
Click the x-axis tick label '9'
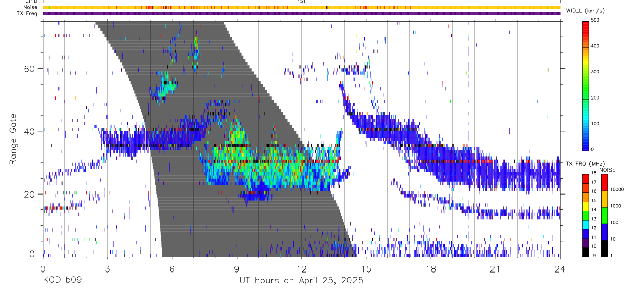tap(237, 268)
